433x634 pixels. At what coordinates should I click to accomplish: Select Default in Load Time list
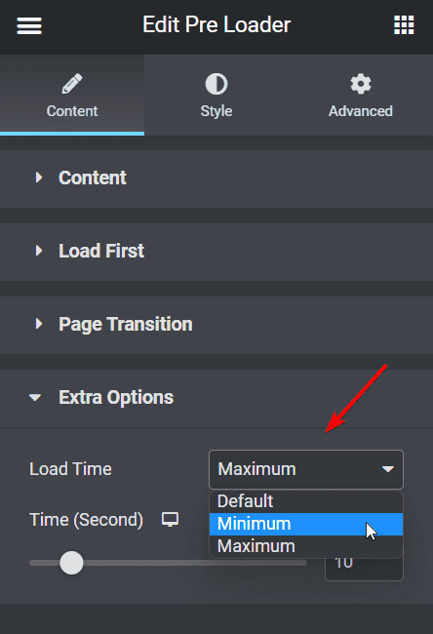[x=306, y=501]
